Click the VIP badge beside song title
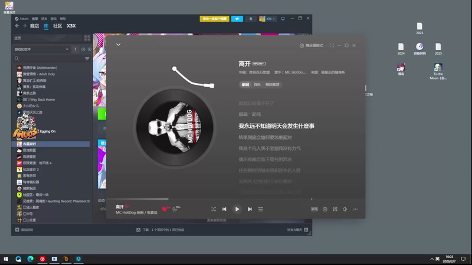Screen dimensions: 472x265 (x=255, y=64)
